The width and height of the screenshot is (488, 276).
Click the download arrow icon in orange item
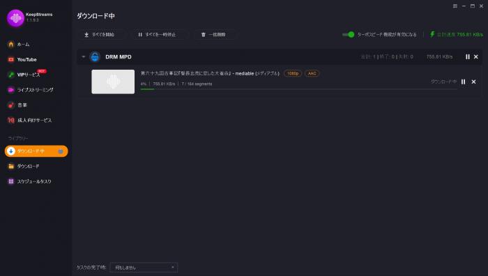(x=11, y=151)
